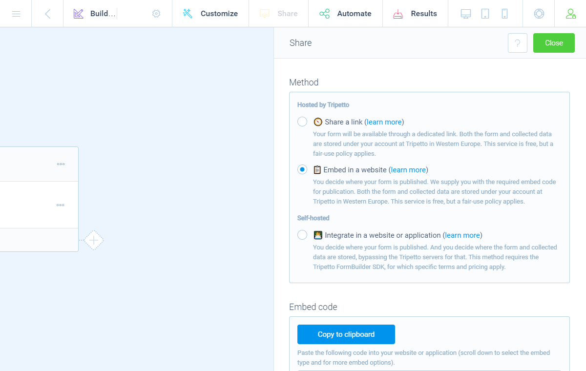Screen dimensions: 586x371
Task: Close the Share panel
Action: click(554, 43)
